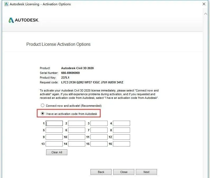Viewport: 210px width, 178px height.
Task: Click activation code field 12
Action: pyautogui.click(x=121, y=137)
